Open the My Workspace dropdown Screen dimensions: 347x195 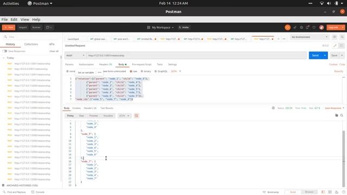click(160, 28)
